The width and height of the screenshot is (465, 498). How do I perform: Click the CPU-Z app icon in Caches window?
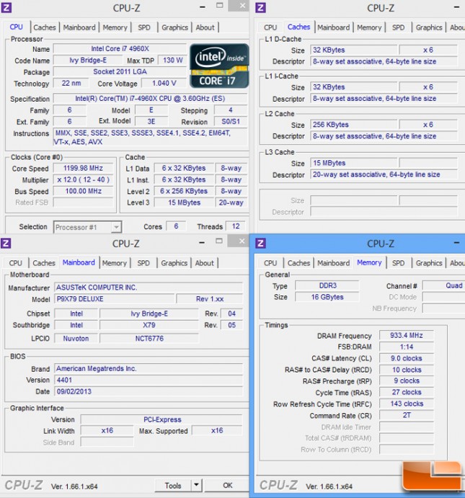click(x=260, y=7)
